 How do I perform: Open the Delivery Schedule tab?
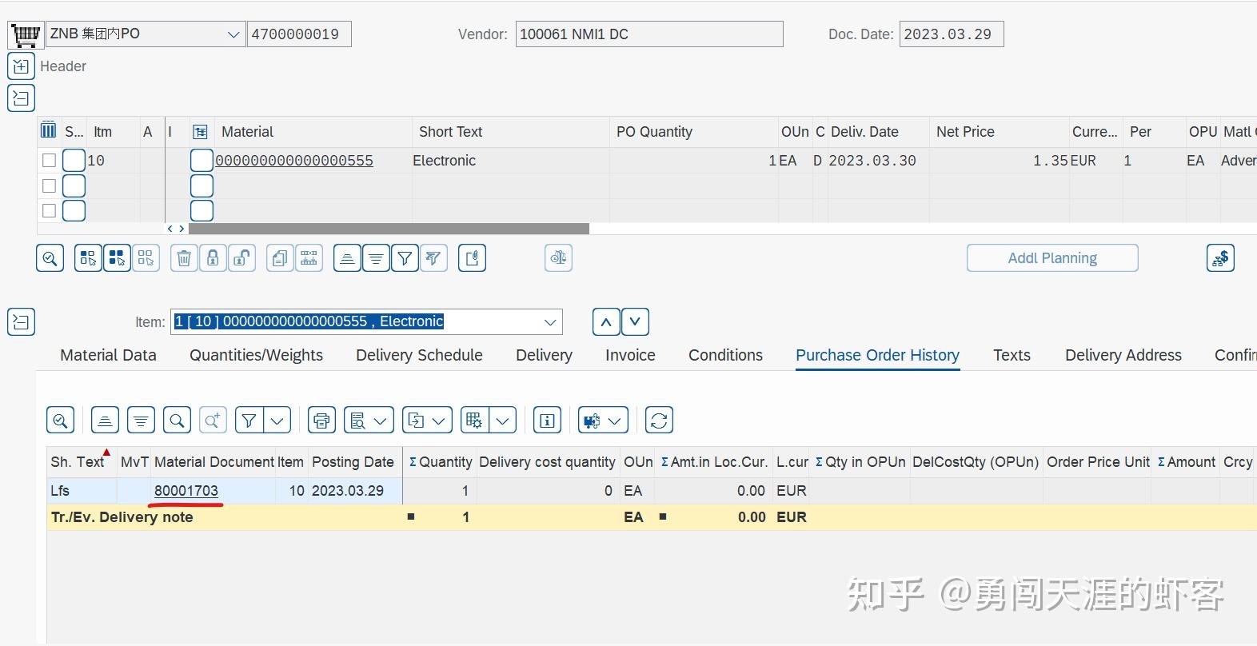pos(419,355)
